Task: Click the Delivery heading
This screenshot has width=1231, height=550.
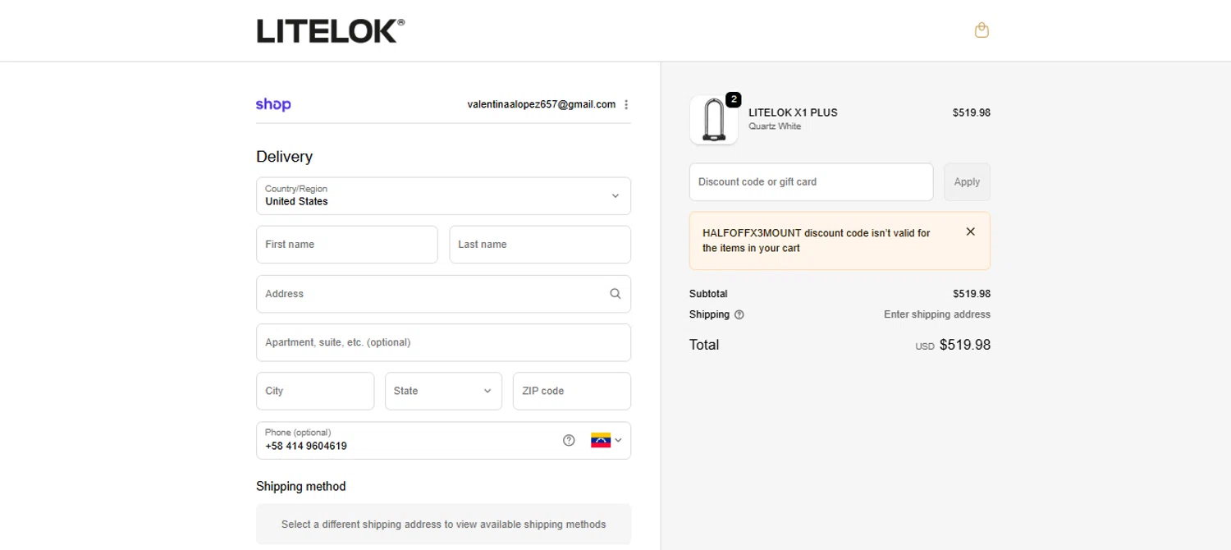Action: [284, 157]
